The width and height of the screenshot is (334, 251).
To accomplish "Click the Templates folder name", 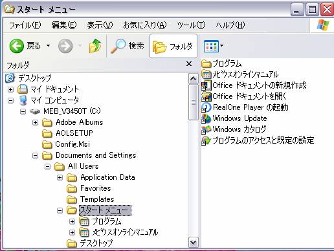I will tap(97, 199).
